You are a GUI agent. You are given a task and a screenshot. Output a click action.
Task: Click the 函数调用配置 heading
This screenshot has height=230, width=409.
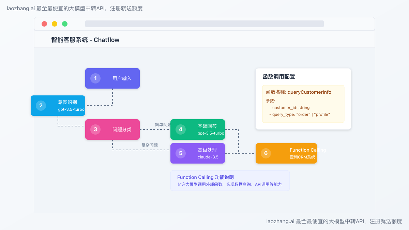pyautogui.click(x=279, y=77)
